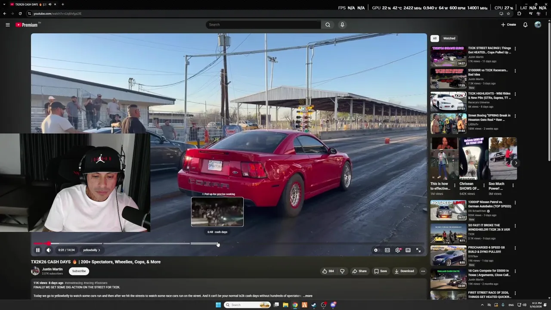Open TX2K HIGHLIGHTS thumbnail
551x310 pixels.
coord(448,101)
